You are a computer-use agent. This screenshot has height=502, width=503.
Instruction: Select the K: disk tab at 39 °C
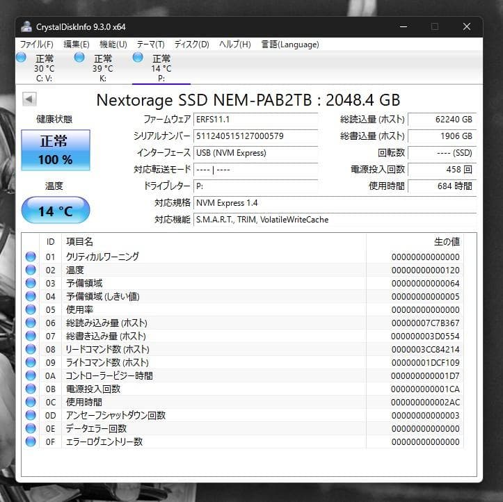click(x=103, y=68)
